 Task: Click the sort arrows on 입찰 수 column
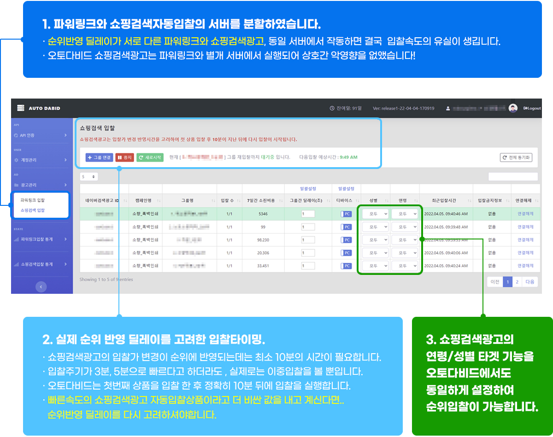[x=238, y=201]
